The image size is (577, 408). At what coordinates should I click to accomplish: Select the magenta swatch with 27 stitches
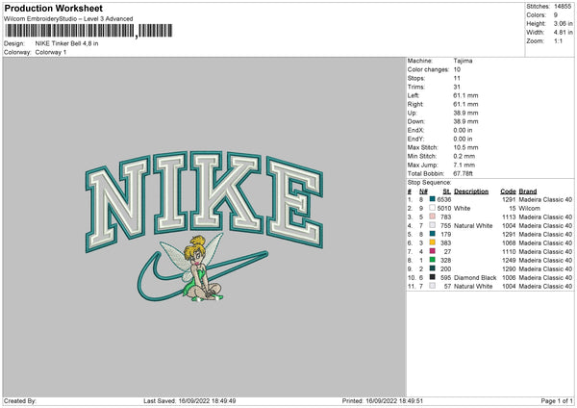(x=432, y=251)
